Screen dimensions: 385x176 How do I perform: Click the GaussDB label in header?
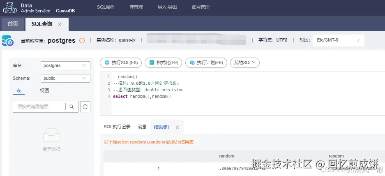(65, 11)
